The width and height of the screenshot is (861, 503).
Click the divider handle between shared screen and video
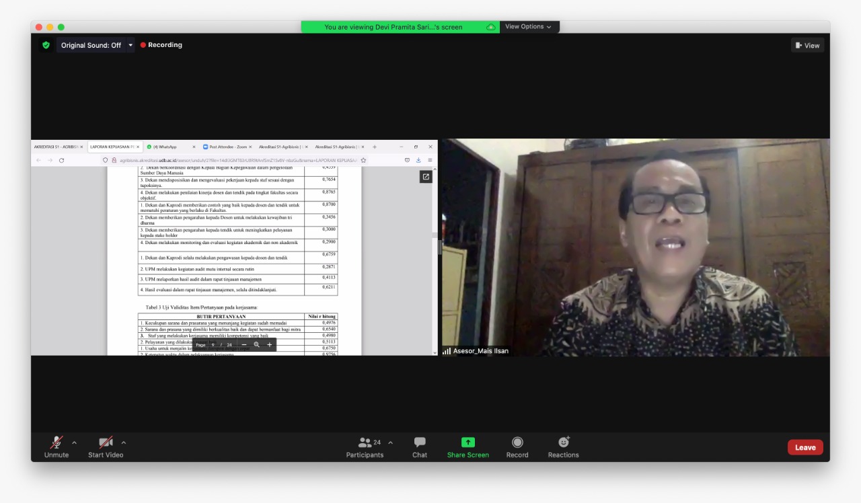[x=440, y=247]
